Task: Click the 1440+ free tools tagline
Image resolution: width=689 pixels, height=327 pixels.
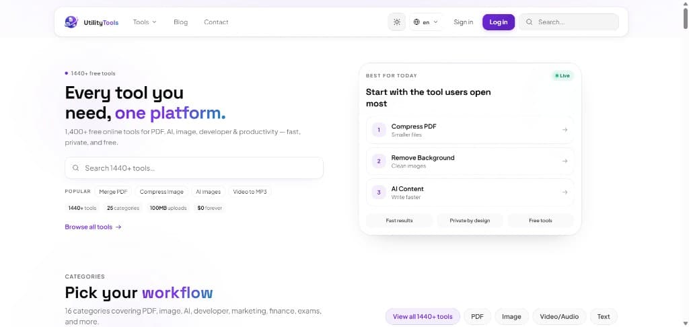Action: pos(93,73)
